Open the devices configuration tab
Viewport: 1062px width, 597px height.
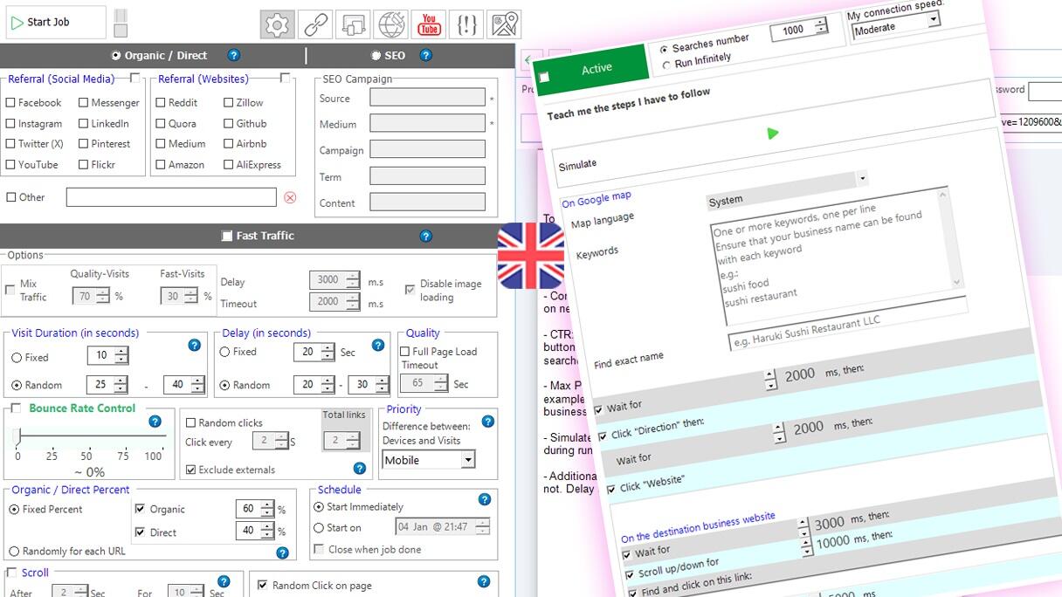click(x=353, y=24)
